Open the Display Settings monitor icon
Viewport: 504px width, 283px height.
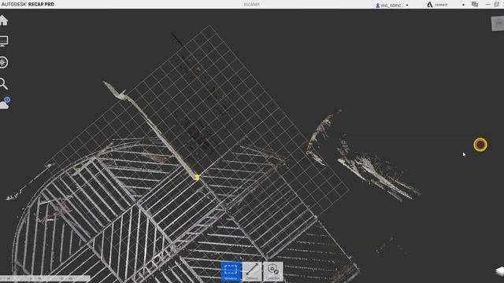tap(3, 42)
